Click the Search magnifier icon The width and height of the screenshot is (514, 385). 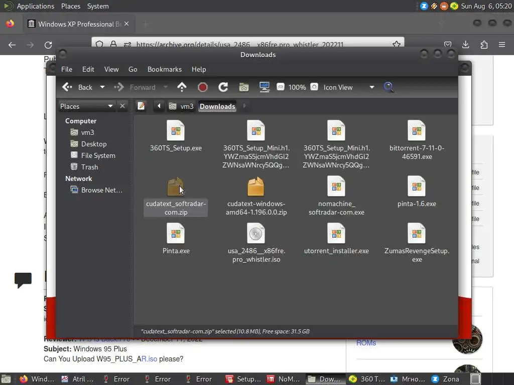click(x=389, y=87)
